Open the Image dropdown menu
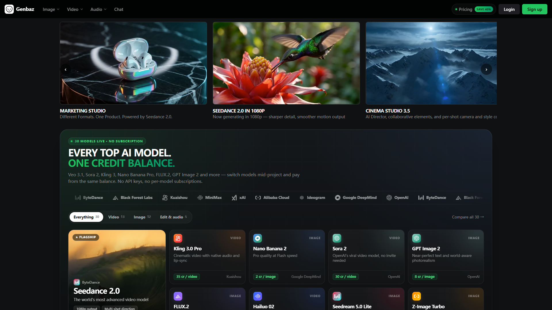Viewport: 552px width, 310px height. 51,9
